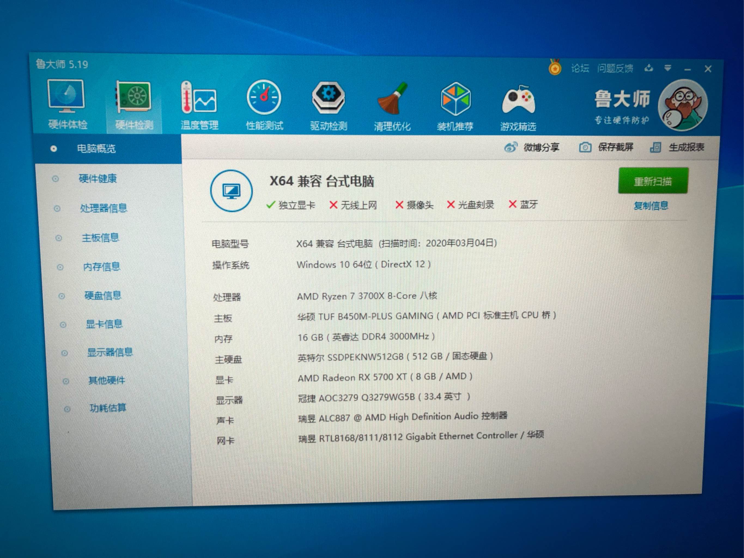Image resolution: width=744 pixels, height=558 pixels.
Task: Click the skin/upload icon next to 问题反馈
Action: point(648,69)
